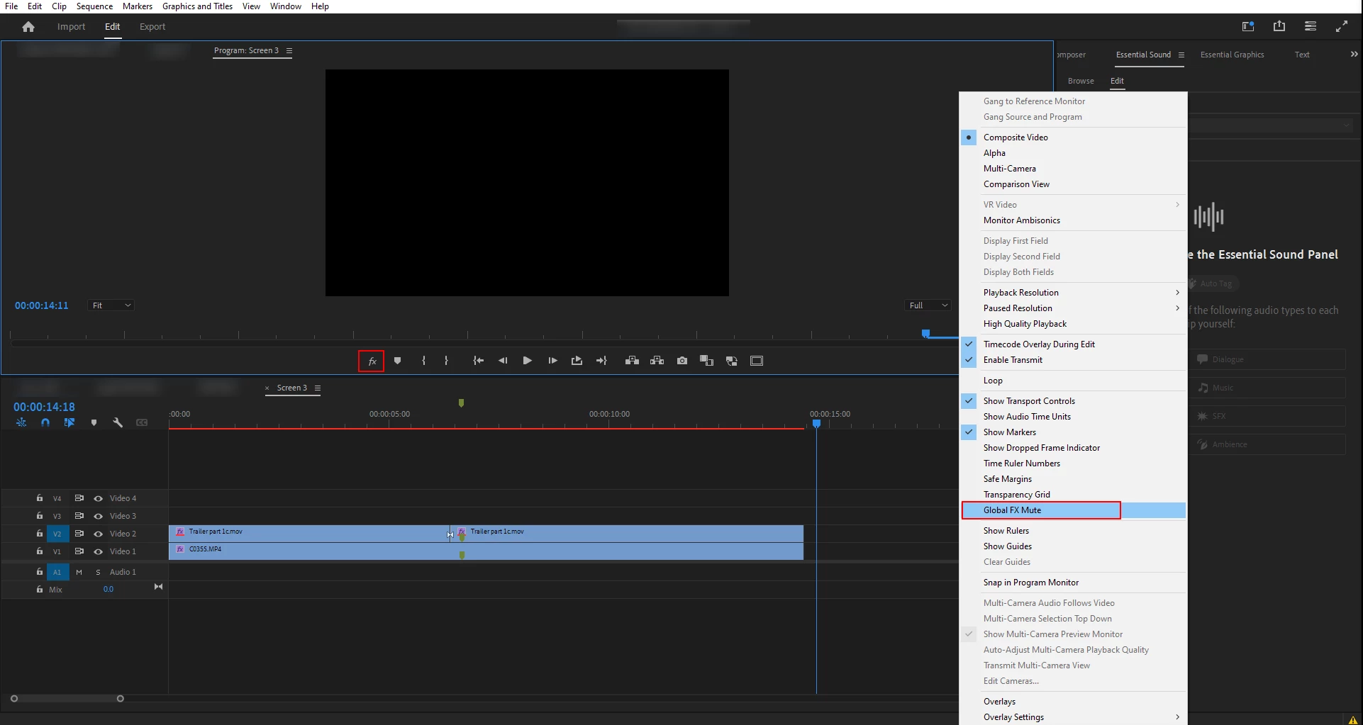Select Safe Margins menu entry
The height and width of the screenshot is (725, 1363).
point(1074,479)
